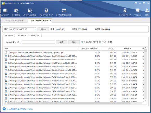
Task: Click date 2020-01-14 07:02:33
Action: (x=129, y=74)
